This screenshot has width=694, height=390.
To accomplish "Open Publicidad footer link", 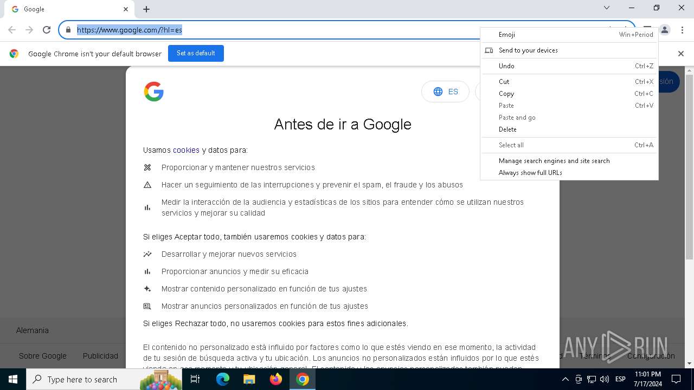I will click(100, 356).
